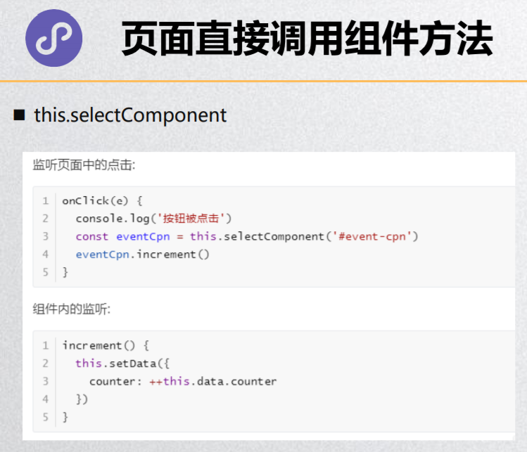Click the orange divider line under title
527x452 pixels.
(263, 82)
